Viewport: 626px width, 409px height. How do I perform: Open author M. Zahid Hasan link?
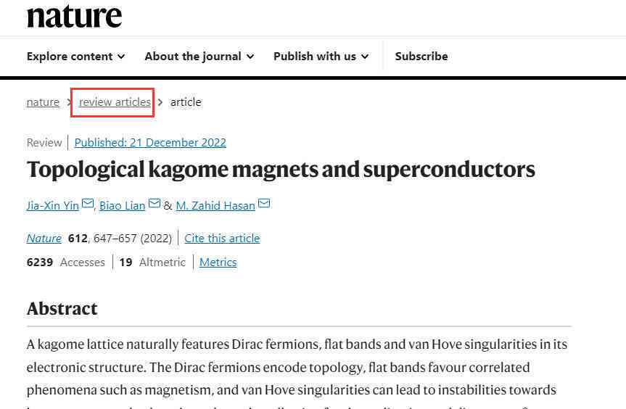point(215,205)
